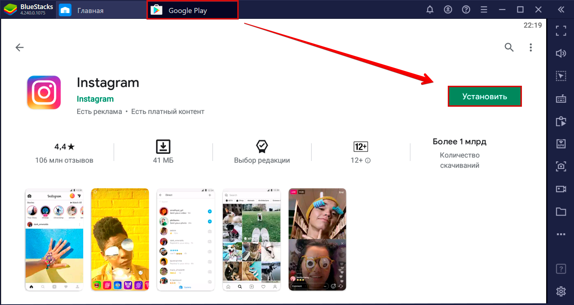Click the volume speaker icon in sidebar
Screen dimensions: 574x305
[561, 53]
